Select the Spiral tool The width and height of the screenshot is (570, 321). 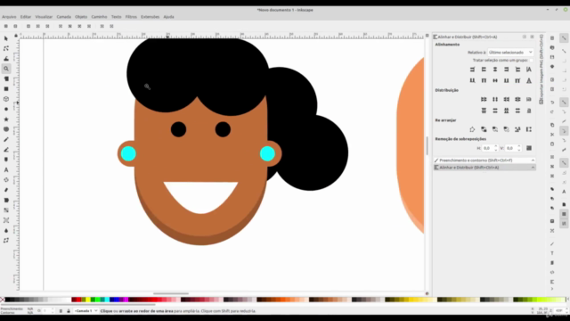6,129
